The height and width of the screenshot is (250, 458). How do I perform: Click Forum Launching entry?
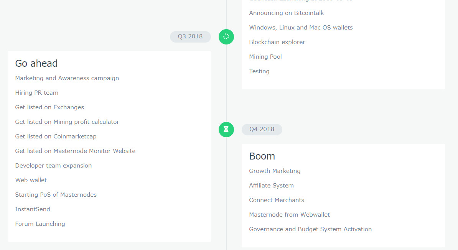tap(40, 224)
